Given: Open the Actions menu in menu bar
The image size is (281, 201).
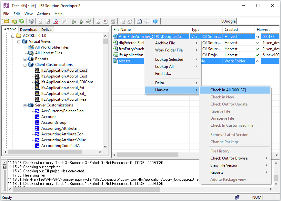Looking at the screenshot, I should tap(44, 14).
